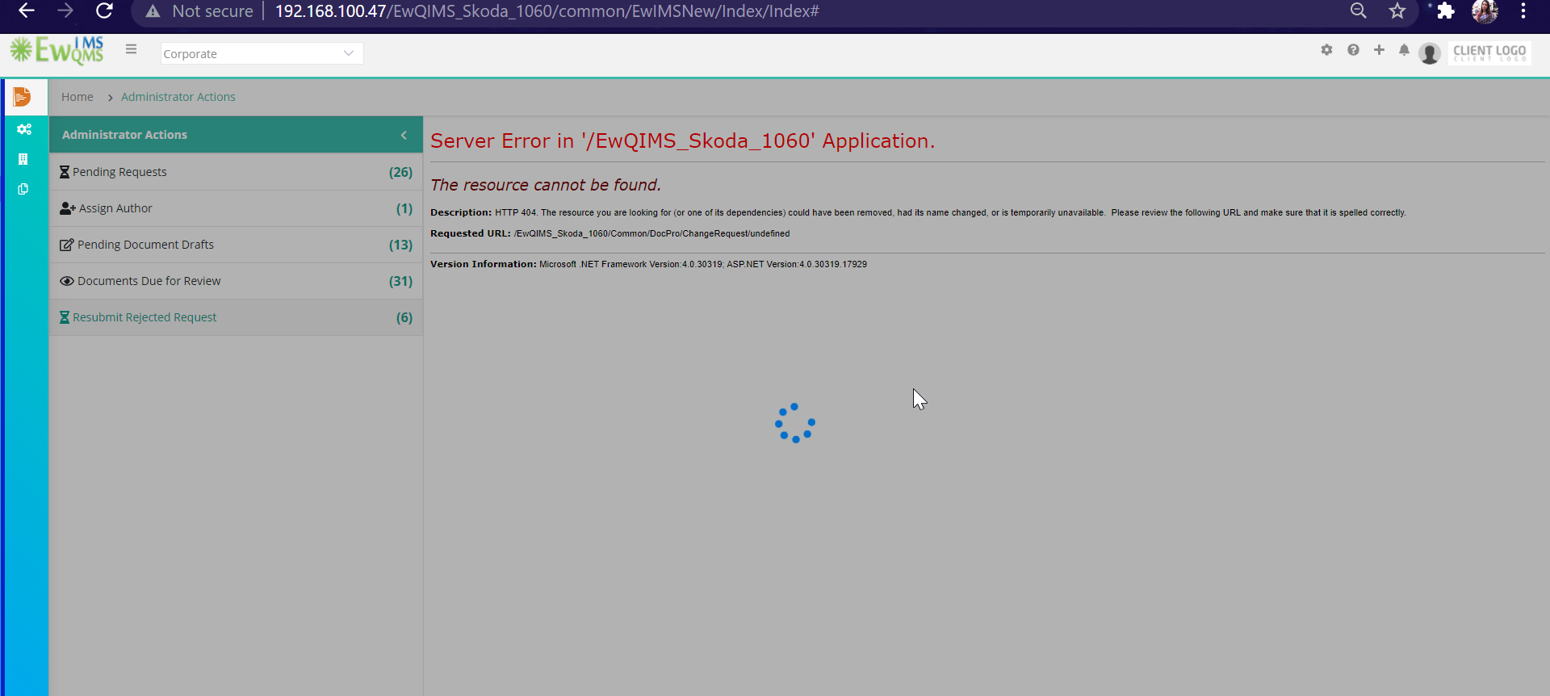This screenshot has height=696, width=1550.
Task: Click the Documents Due for Review count (31)
Action: 400,281
